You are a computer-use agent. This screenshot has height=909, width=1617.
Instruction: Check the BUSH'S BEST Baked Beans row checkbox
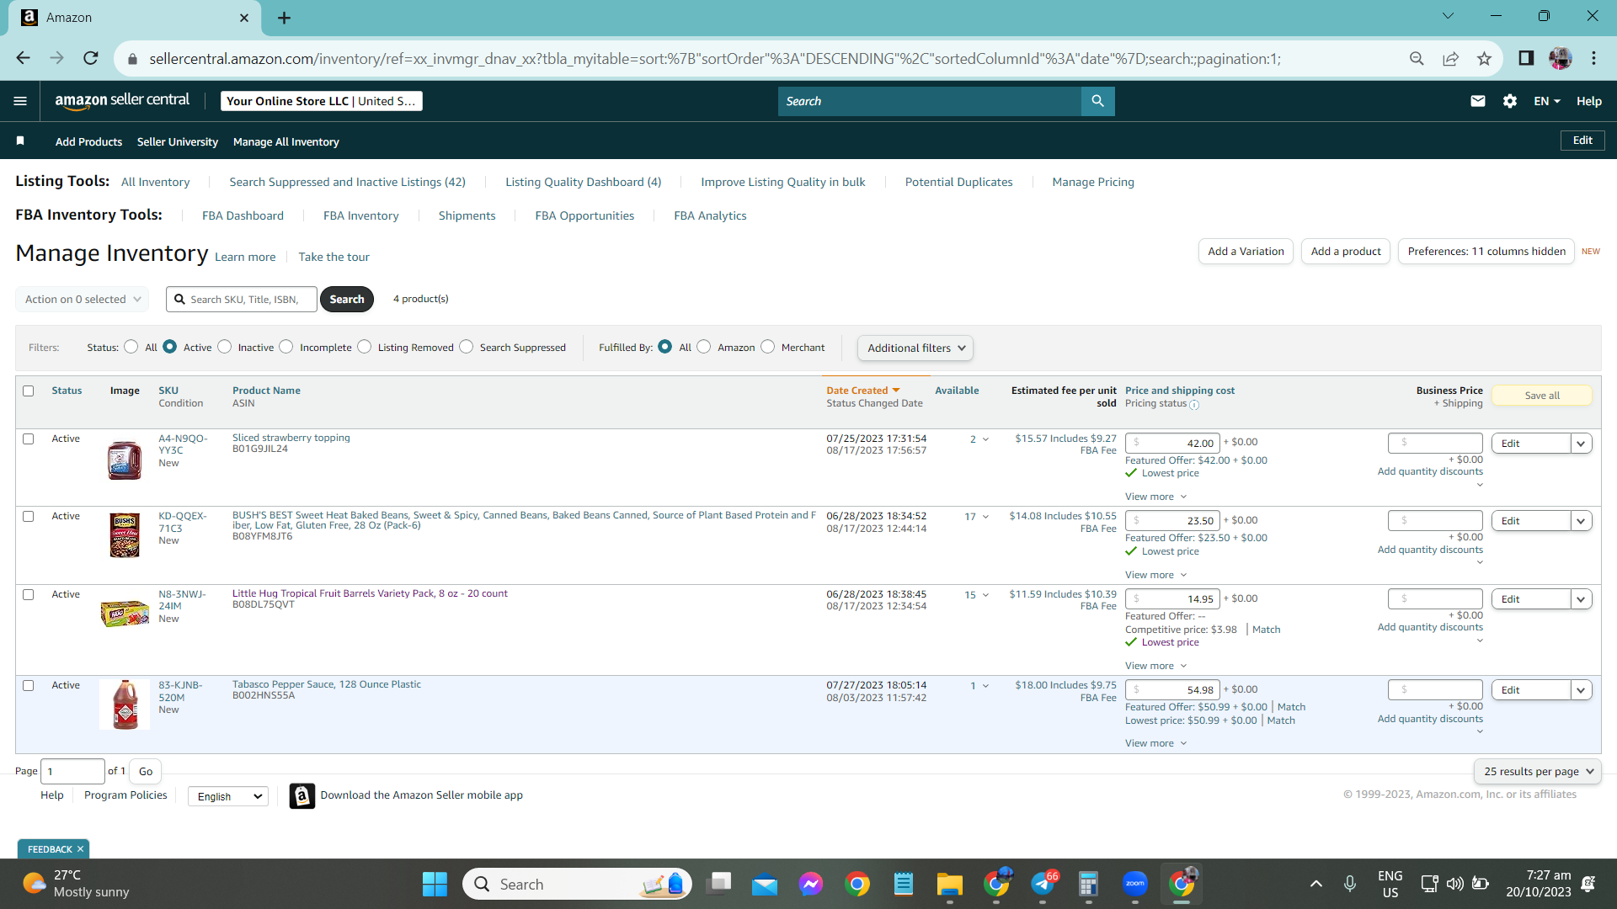click(x=29, y=517)
